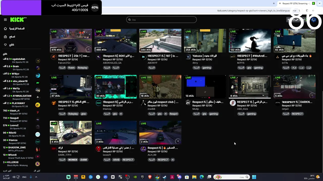The height and width of the screenshot is (181, 323).
Task: Click the IHamza channel avatar under stream
Action: pyautogui.click(x=98, y=103)
